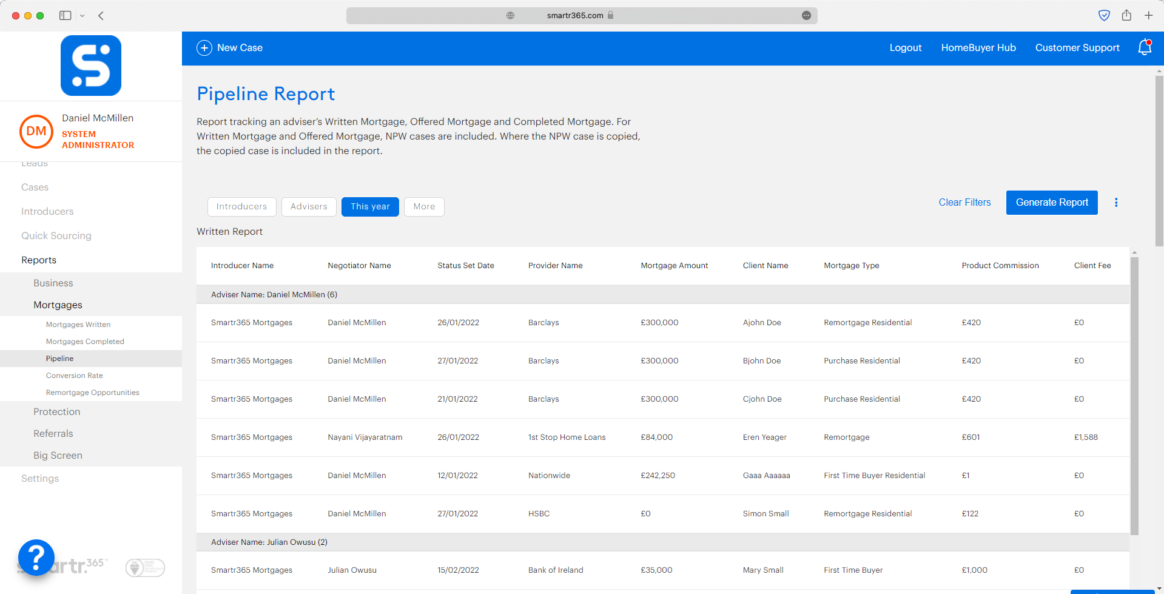
Task: Click client name Simon Small
Action: [x=765, y=514]
